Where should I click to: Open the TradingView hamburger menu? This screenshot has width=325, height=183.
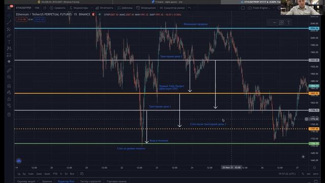(9, 8)
